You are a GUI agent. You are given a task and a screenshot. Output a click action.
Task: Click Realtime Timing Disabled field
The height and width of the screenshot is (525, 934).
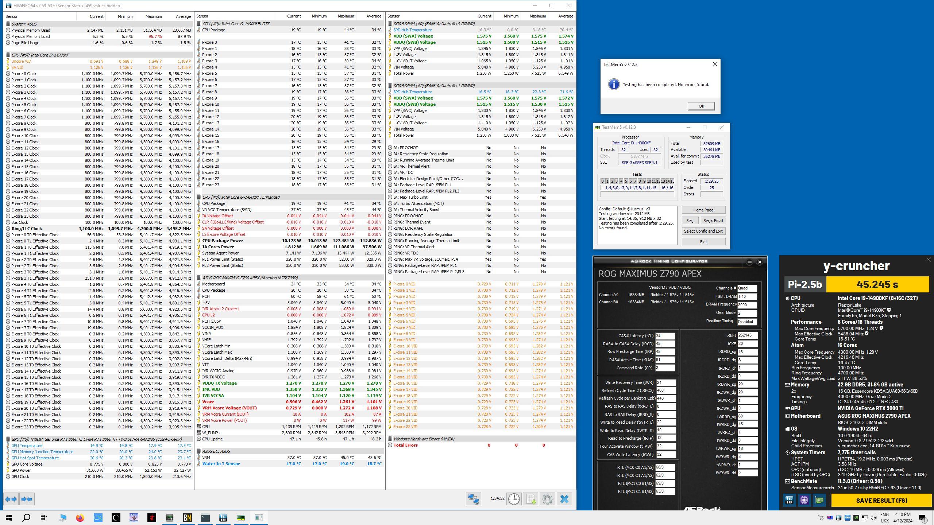(747, 322)
